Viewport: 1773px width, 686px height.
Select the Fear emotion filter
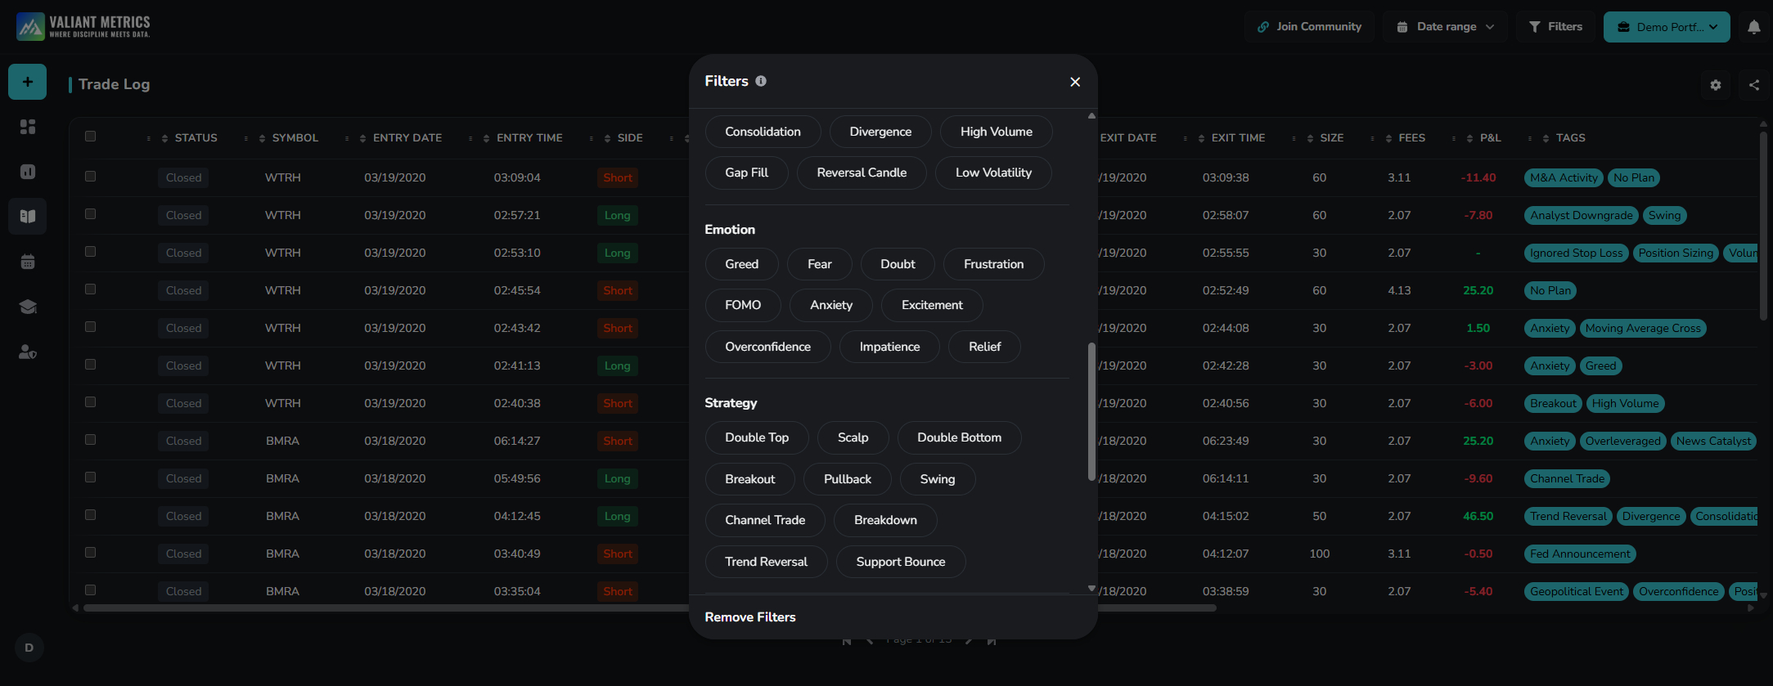click(819, 264)
